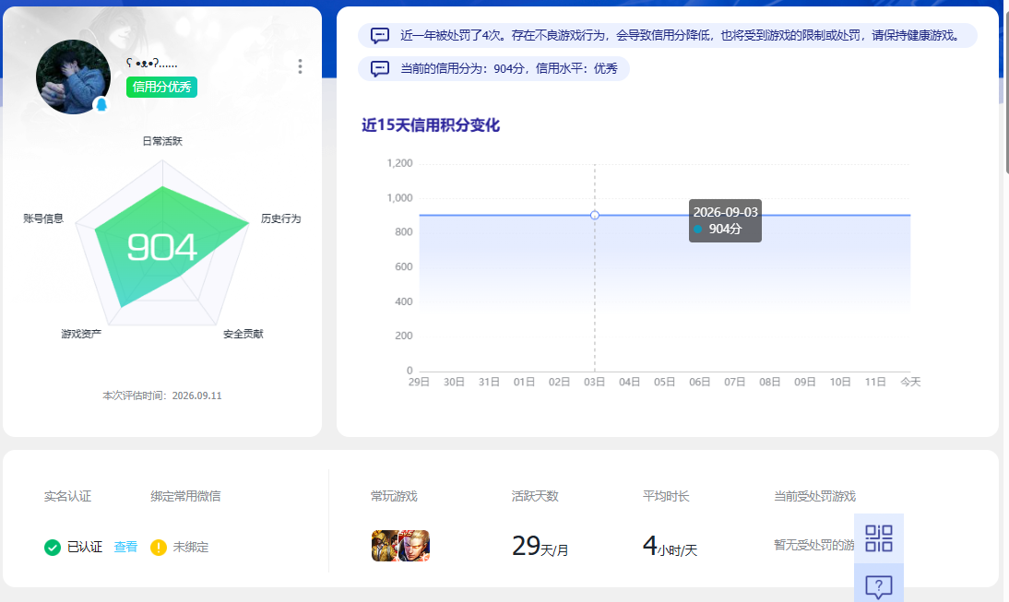
Task: Click the 2026-09-03 date in chart tooltip
Action: click(725, 212)
